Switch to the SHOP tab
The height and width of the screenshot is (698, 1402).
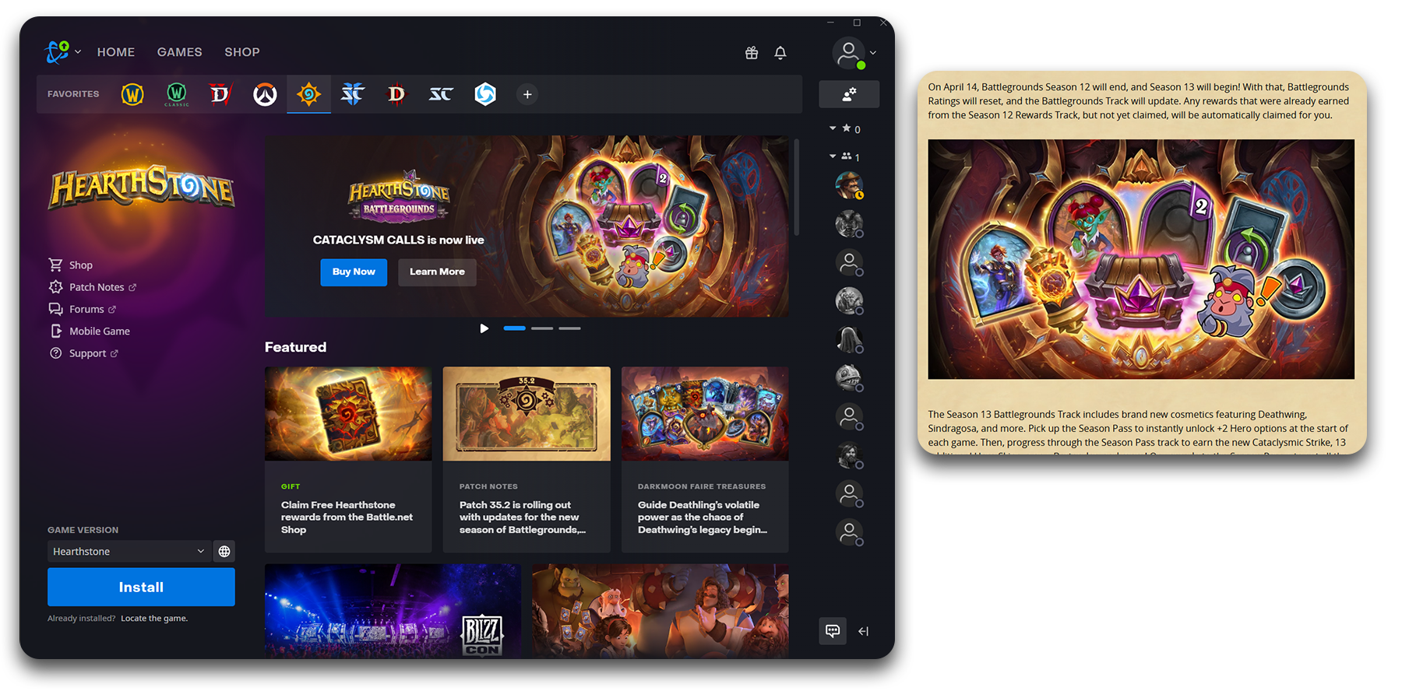click(x=242, y=52)
